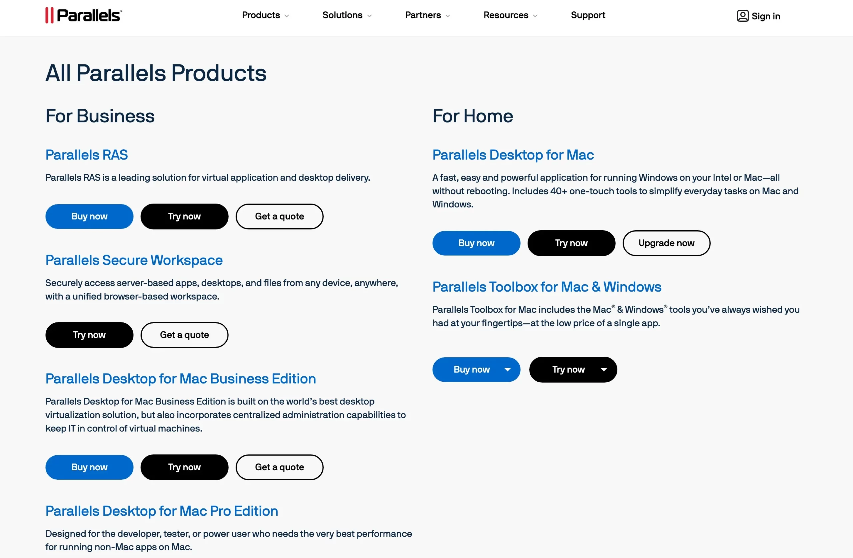Click Try now for Parallels Secure Workspace

[x=89, y=335]
